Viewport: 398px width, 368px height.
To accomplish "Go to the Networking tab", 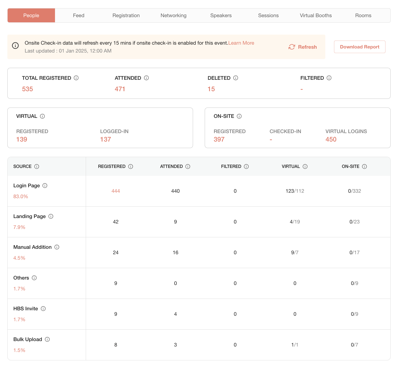I will [x=173, y=16].
